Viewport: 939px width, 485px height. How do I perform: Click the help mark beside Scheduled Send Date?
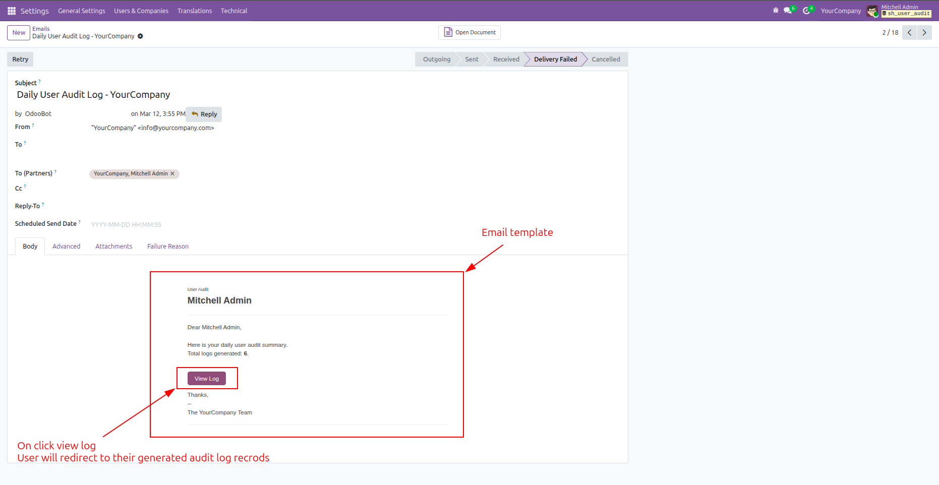pos(80,222)
